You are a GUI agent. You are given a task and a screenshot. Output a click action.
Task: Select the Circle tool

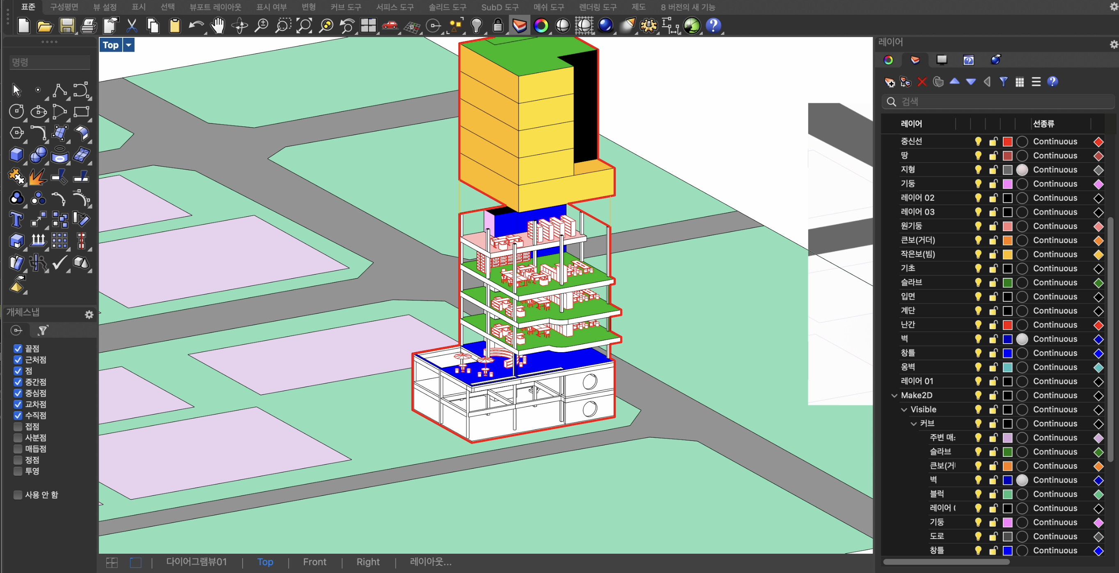tap(16, 111)
